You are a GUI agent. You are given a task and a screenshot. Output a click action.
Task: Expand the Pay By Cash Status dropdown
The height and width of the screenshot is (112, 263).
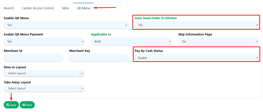(x=196, y=58)
